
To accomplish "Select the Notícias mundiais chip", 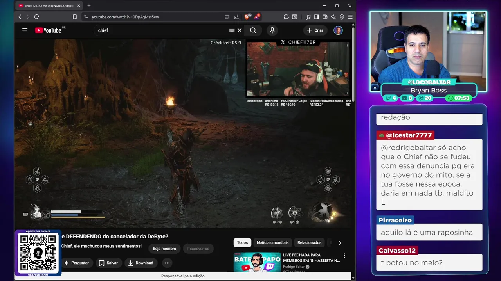I will [272, 242].
